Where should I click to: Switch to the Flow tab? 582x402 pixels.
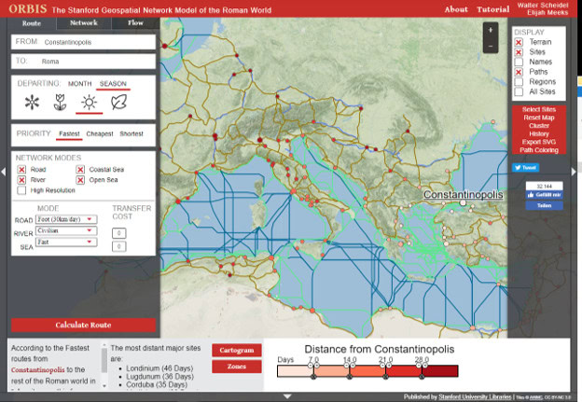(135, 23)
